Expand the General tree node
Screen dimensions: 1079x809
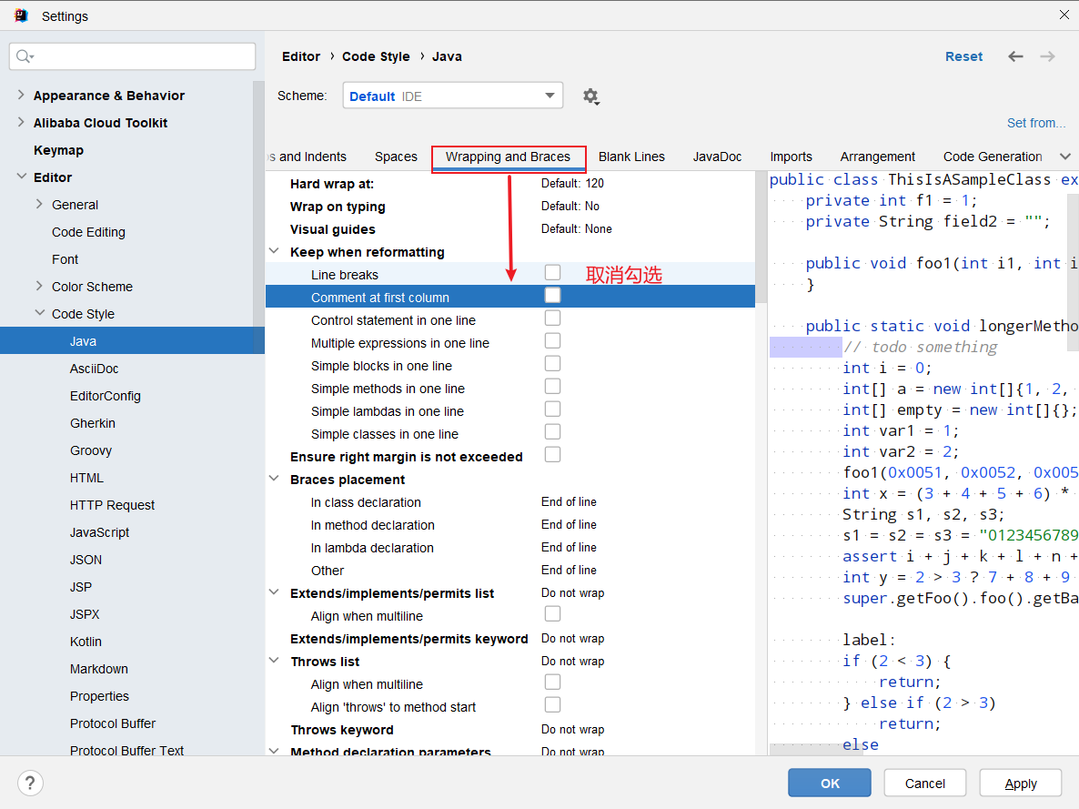[x=39, y=205]
